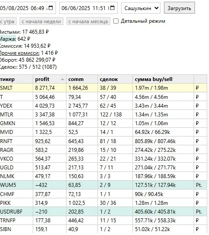Click the Маржа highlighted label
This screenshot has width=209, height=235.
point(8,39)
